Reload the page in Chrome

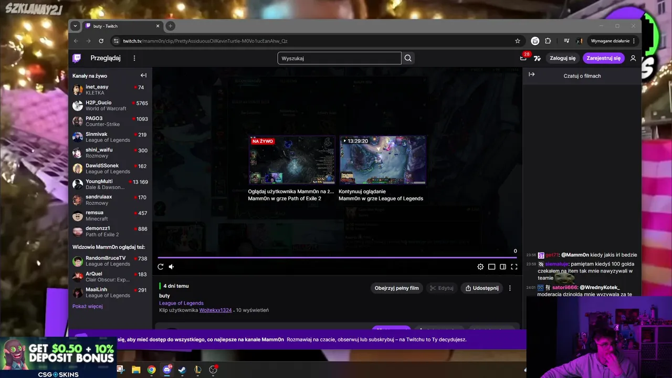(x=101, y=41)
